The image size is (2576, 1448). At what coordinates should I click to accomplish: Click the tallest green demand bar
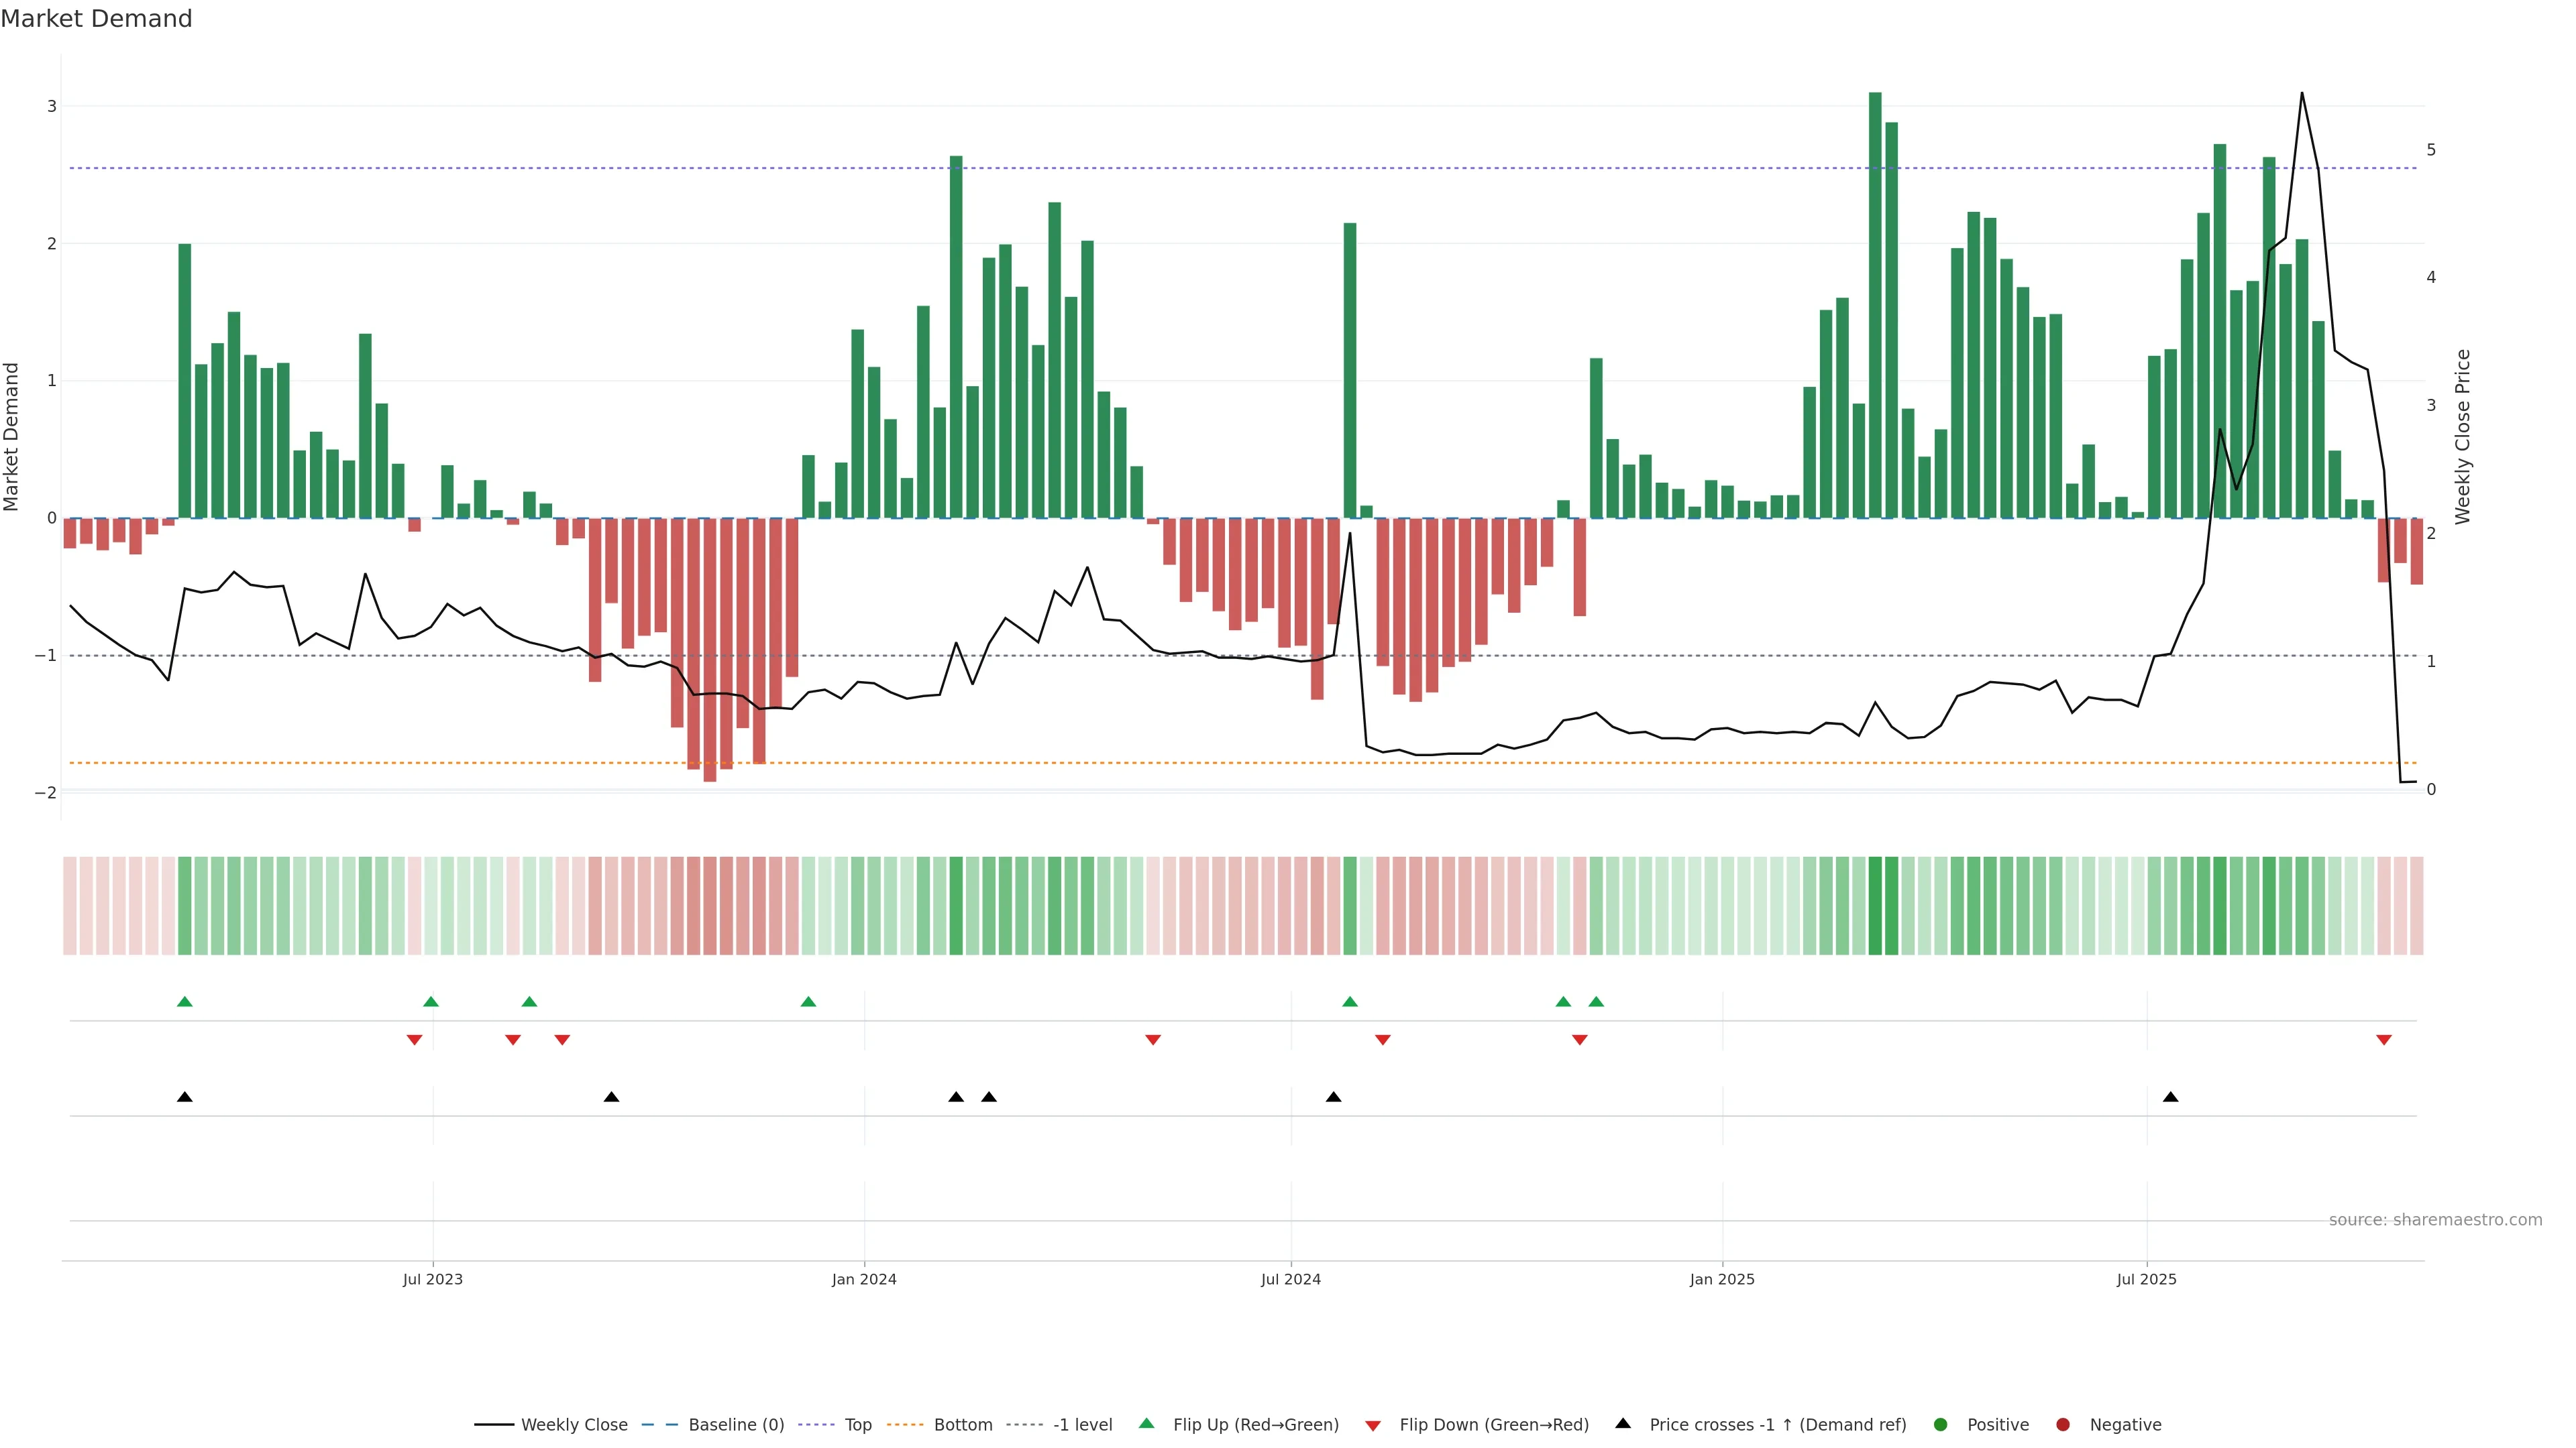(x=1875, y=300)
